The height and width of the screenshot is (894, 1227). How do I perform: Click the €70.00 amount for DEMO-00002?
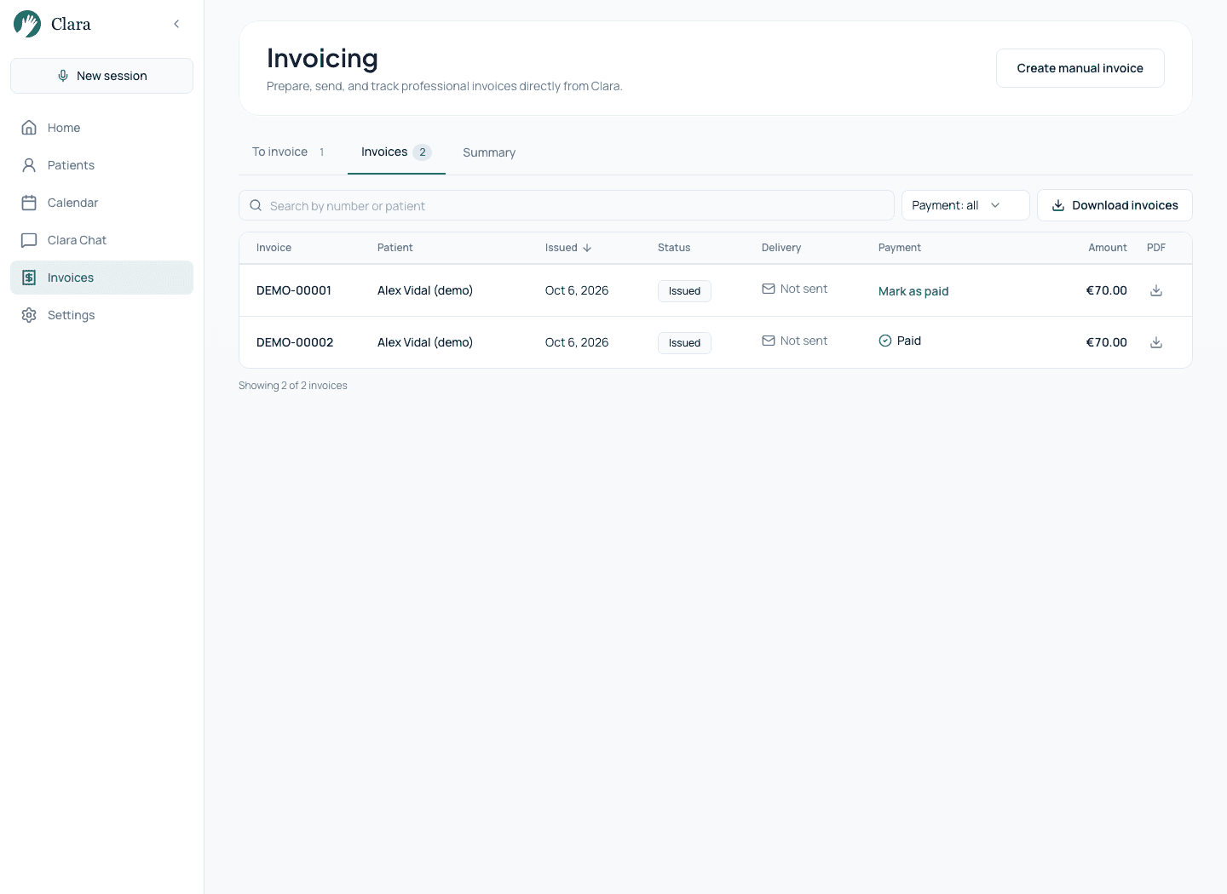1106,342
